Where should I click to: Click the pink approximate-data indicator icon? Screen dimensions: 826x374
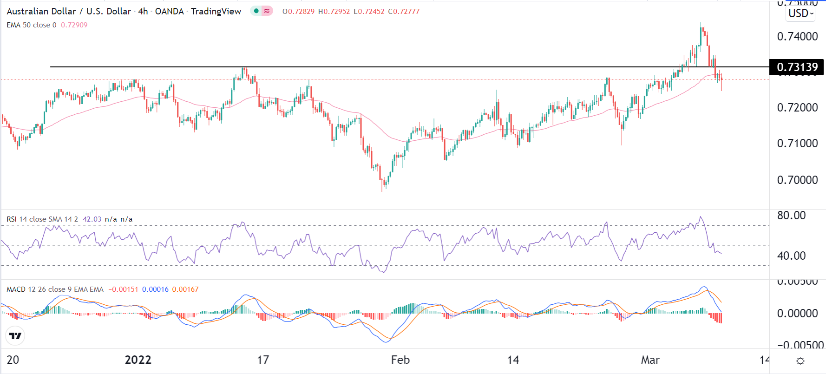267,11
